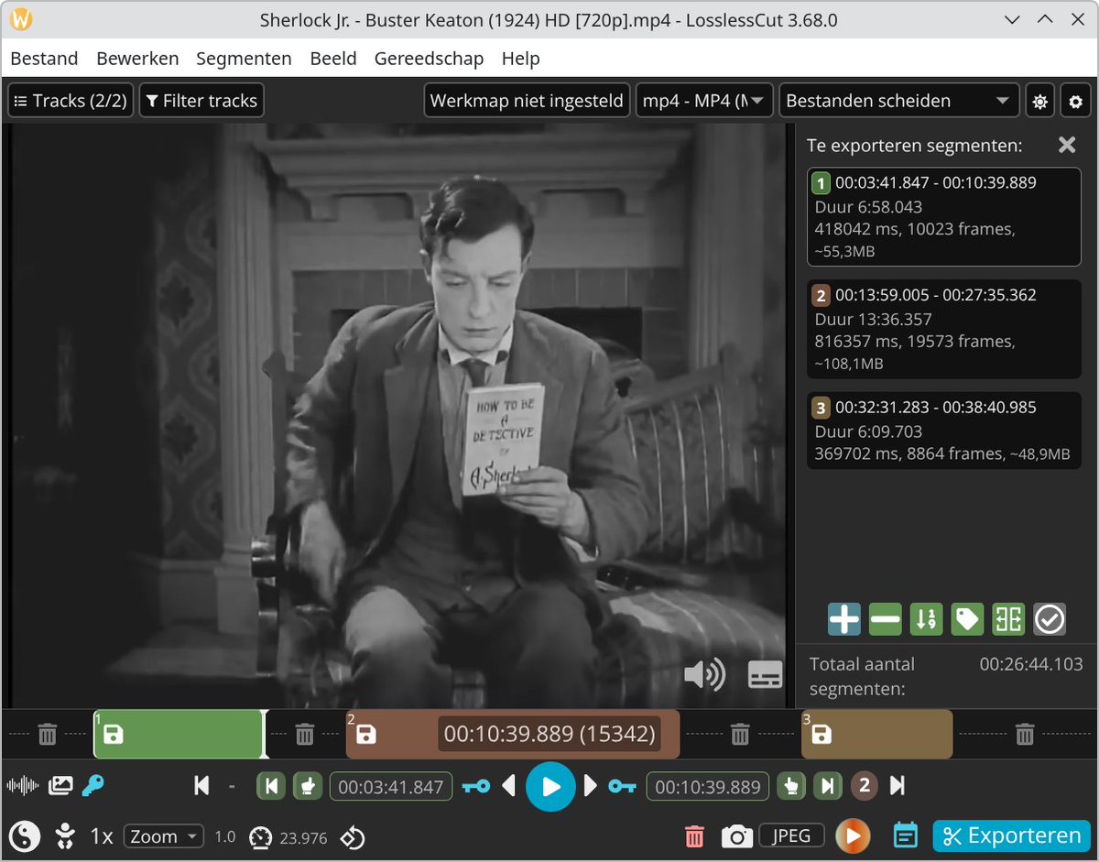Toggle the audio waveform display

[23, 785]
